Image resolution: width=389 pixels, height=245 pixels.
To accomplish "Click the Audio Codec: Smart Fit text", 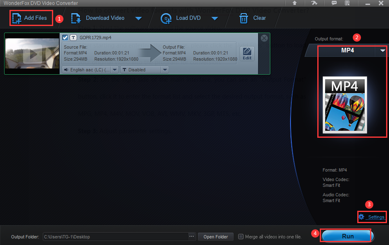I will (336, 198).
